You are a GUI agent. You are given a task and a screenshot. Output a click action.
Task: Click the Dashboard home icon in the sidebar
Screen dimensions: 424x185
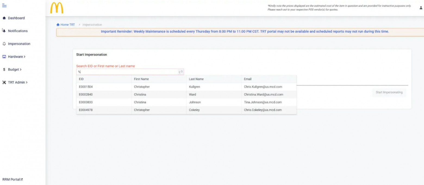click(4, 18)
